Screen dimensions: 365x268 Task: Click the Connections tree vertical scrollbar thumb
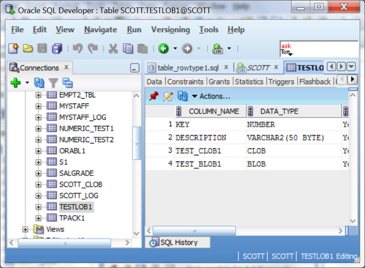(x=137, y=143)
